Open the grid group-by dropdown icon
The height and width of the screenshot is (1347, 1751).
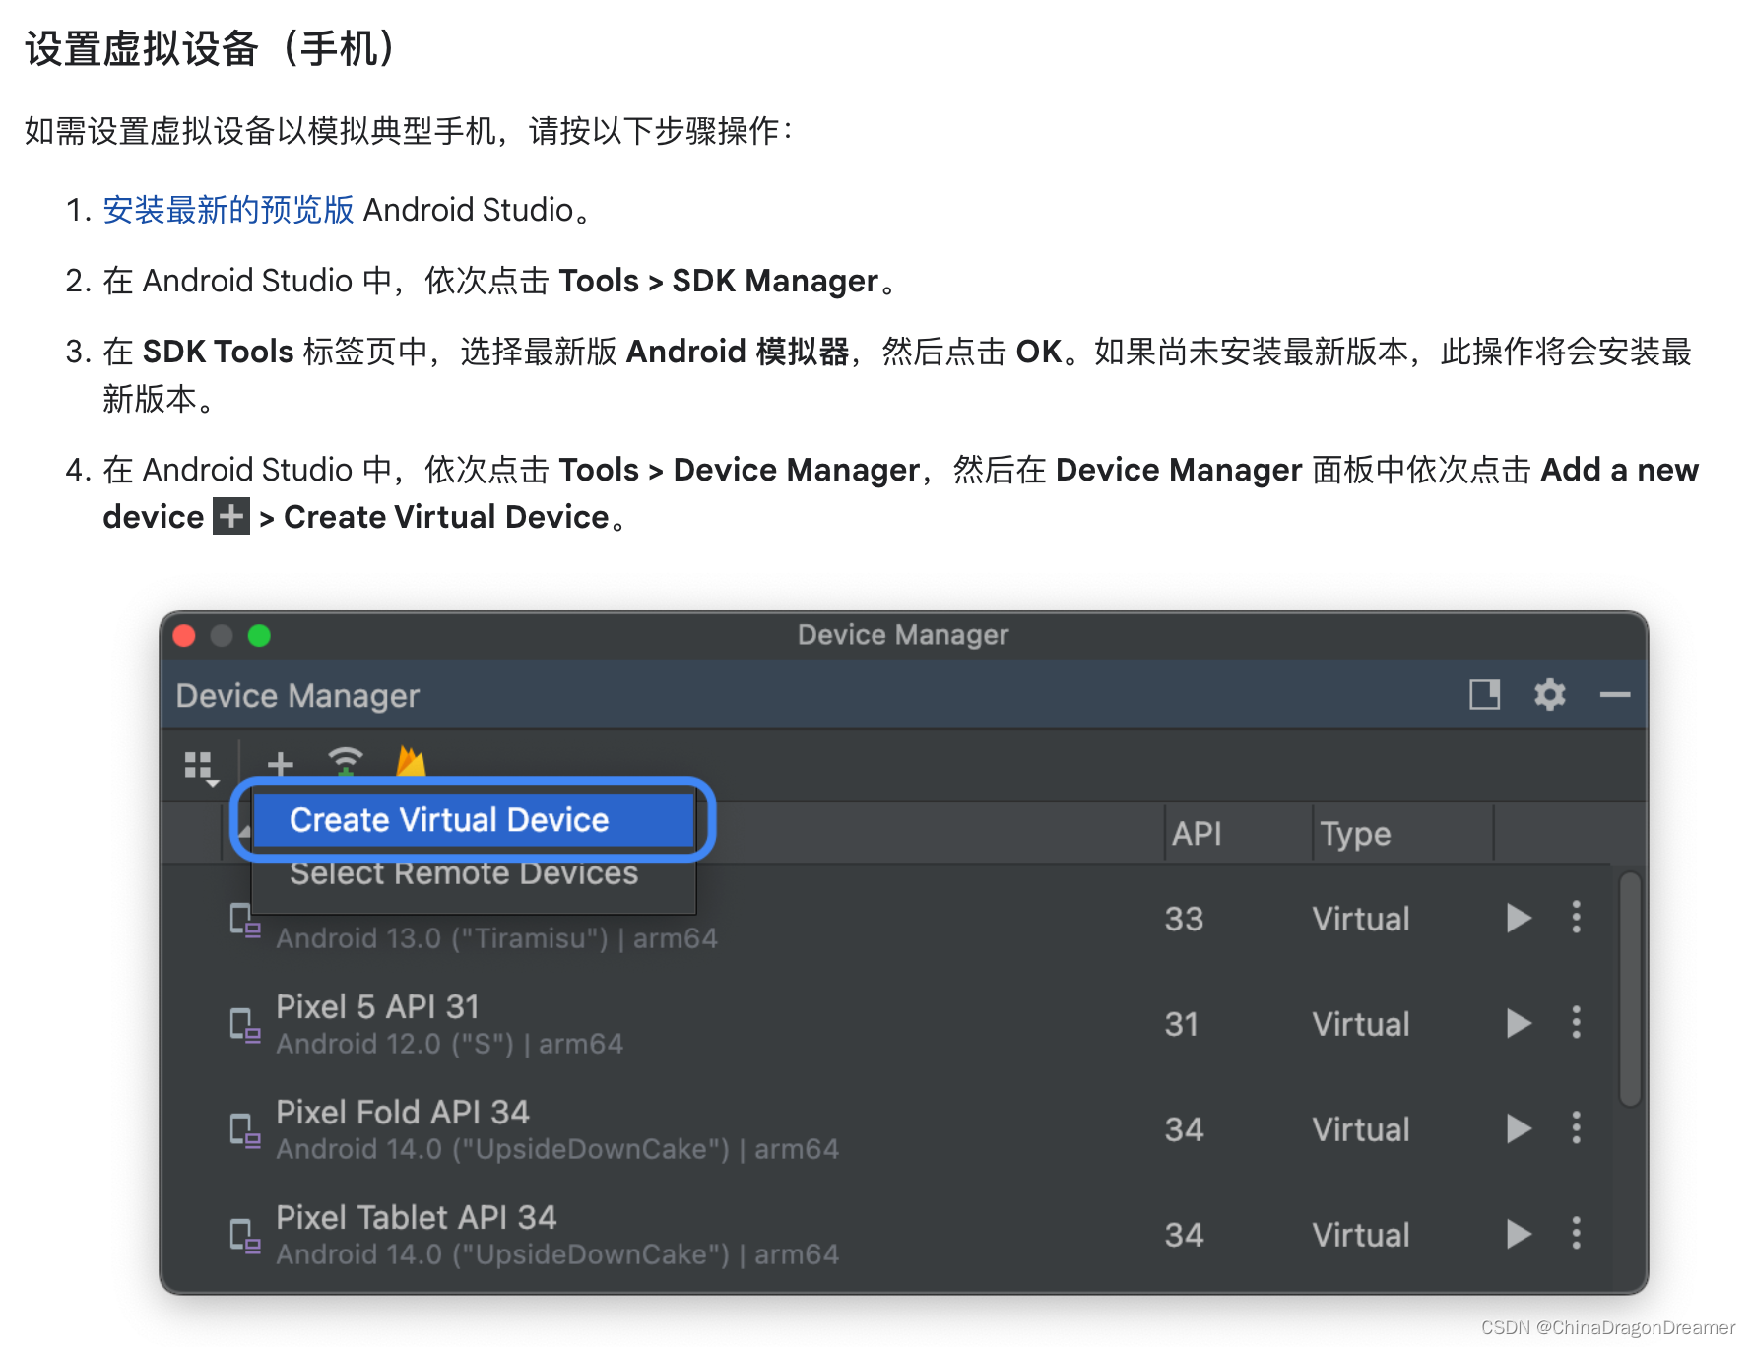(x=201, y=768)
